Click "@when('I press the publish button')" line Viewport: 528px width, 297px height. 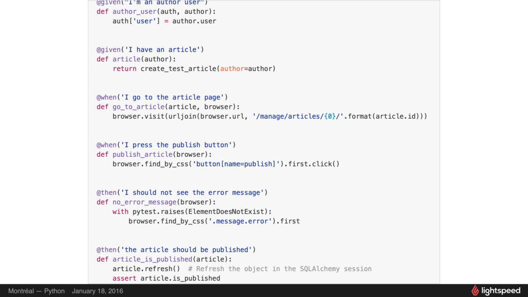167,145
